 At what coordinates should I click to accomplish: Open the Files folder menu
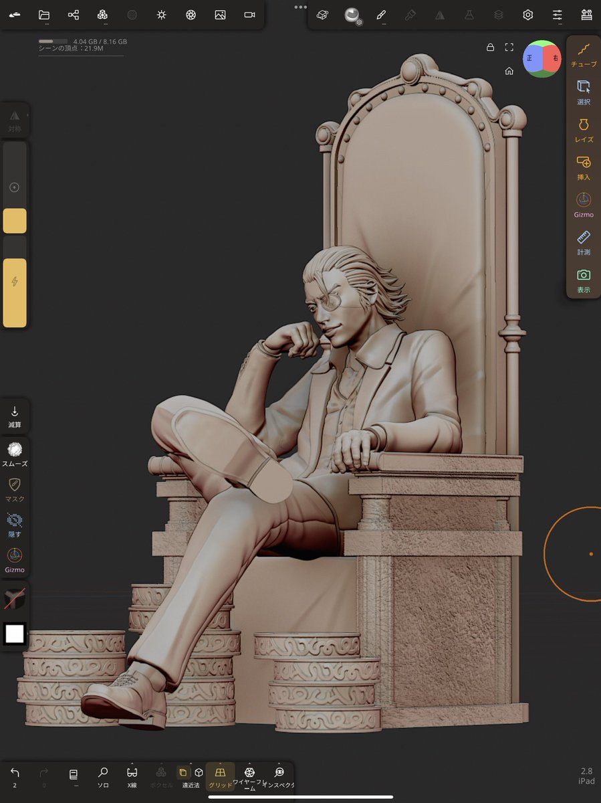44,15
